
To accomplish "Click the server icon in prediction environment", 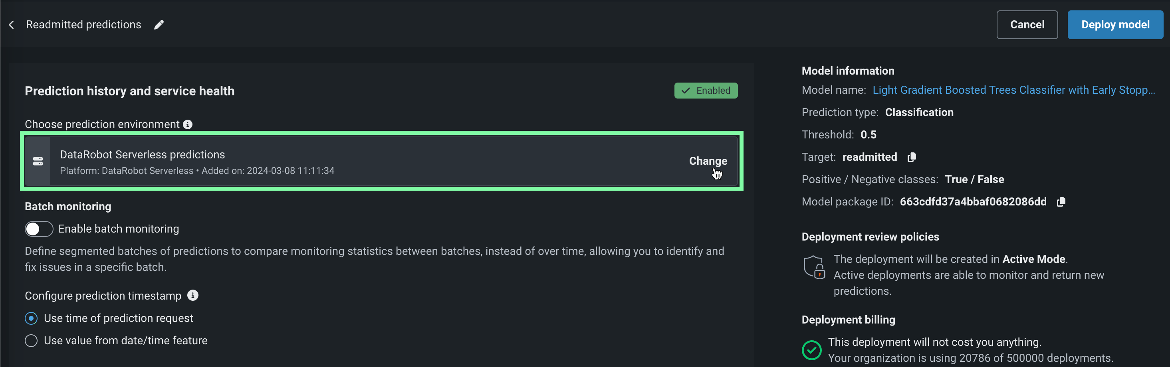I will pos(38,161).
